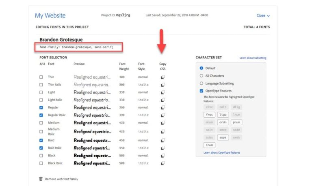Click Remove web font family link
The width and height of the screenshot is (312, 186).
pyautogui.click(x=61, y=179)
